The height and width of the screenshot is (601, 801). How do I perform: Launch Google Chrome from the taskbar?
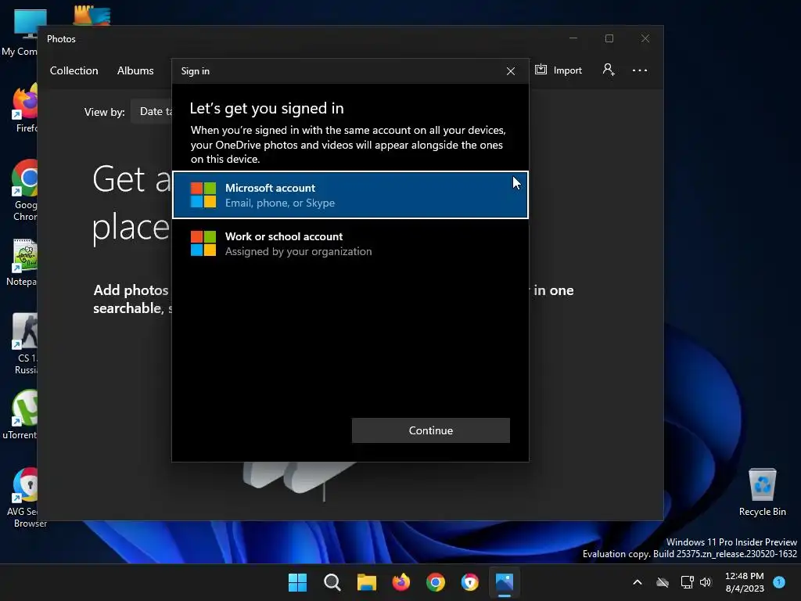(x=435, y=582)
